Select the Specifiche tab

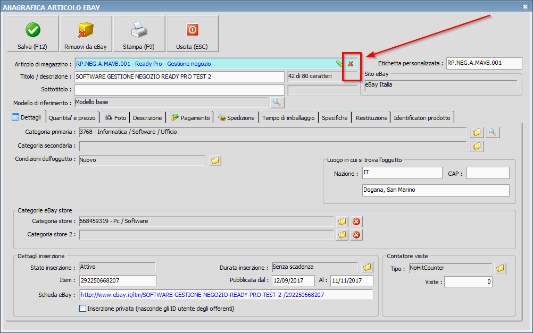[x=335, y=118]
